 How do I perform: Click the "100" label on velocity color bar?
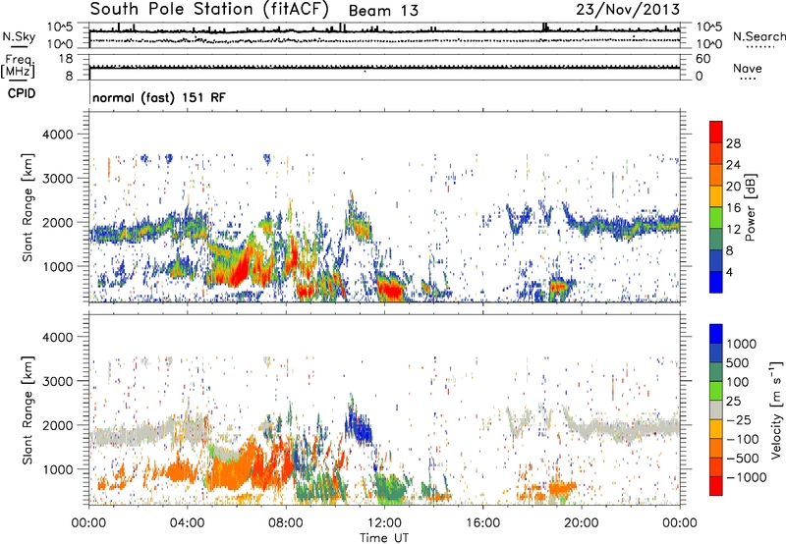coord(738,382)
